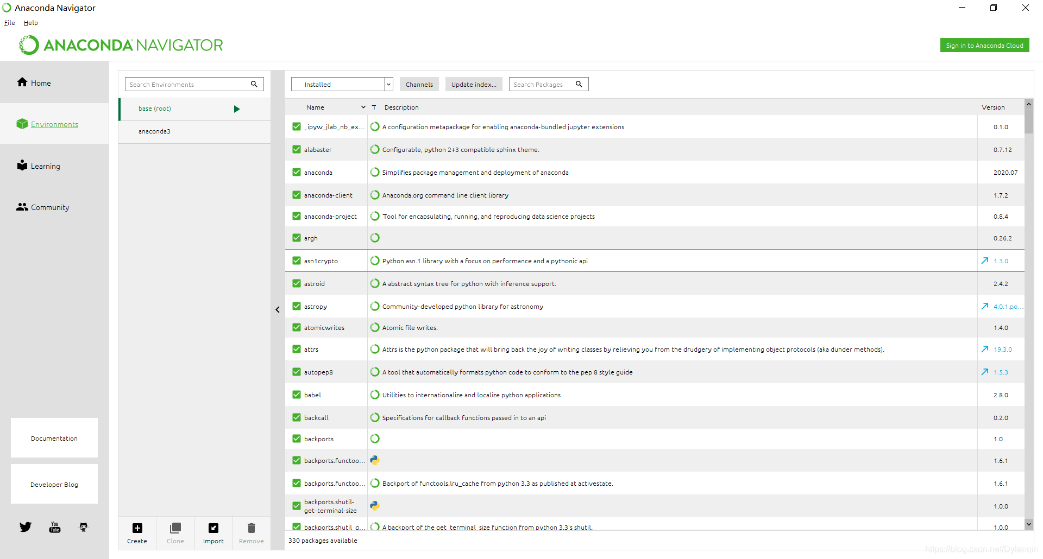Click the Search Packages input field

click(542, 85)
